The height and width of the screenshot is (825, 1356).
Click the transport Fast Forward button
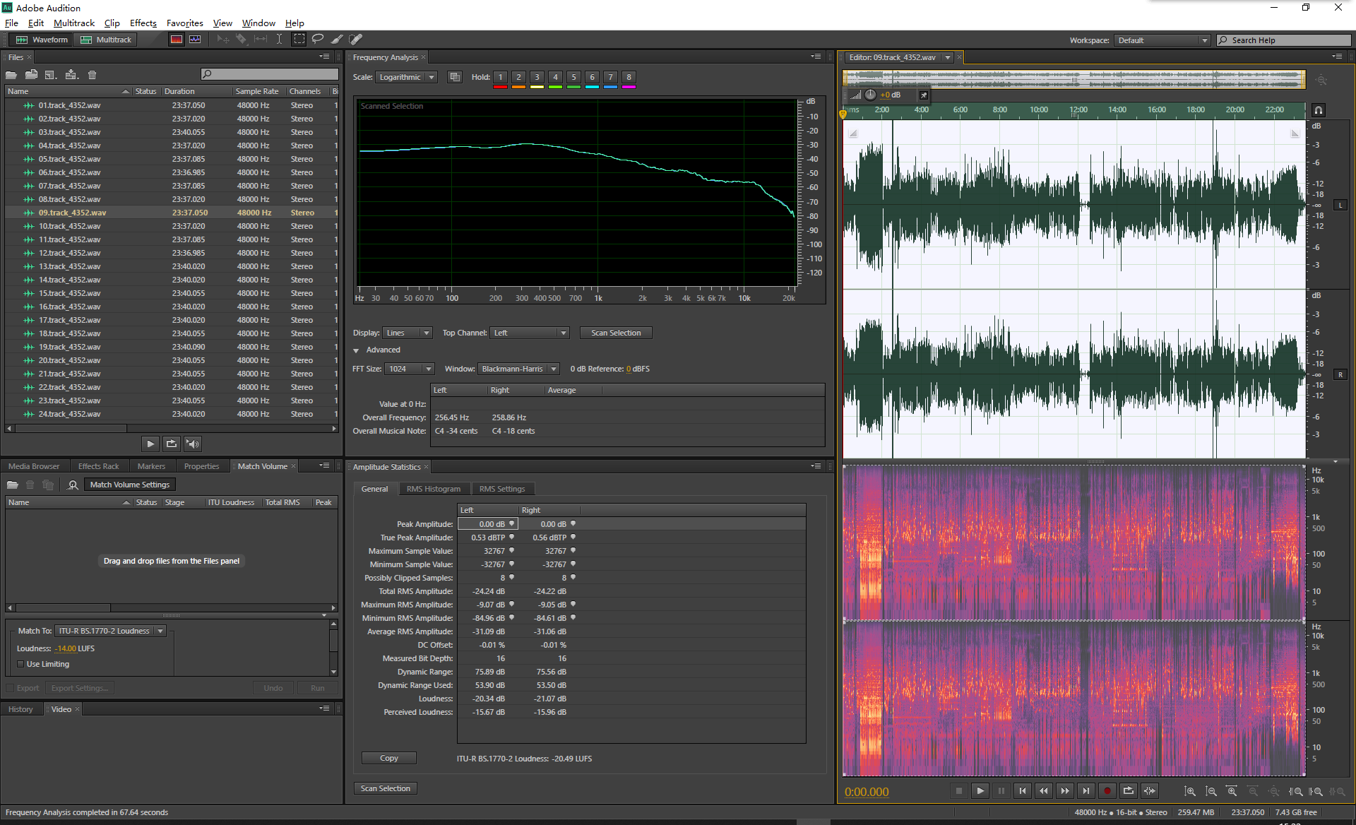(x=1064, y=791)
